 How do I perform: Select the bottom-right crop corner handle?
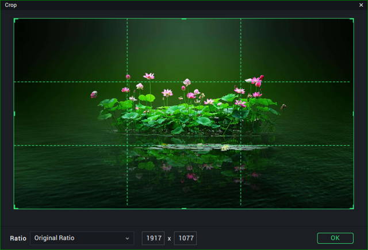pos(352,207)
